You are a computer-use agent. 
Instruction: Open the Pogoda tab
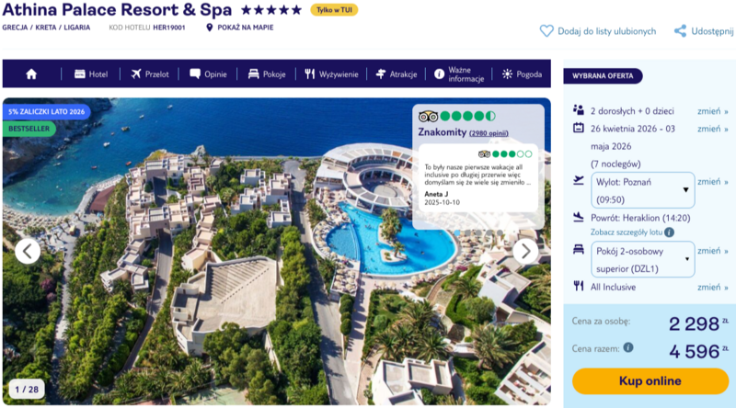tap(522, 74)
